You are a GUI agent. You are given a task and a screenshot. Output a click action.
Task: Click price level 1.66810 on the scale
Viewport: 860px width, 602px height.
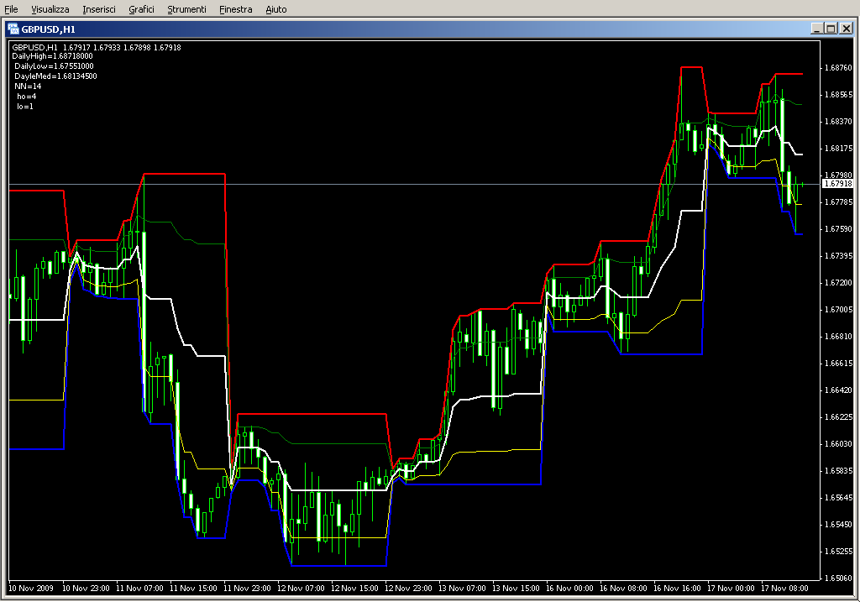[x=839, y=336]
